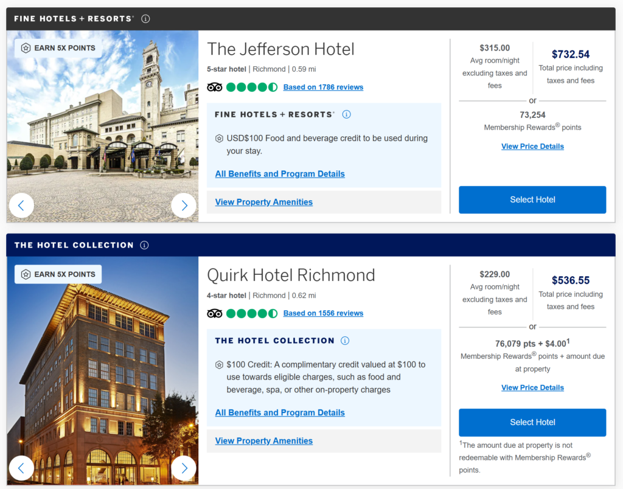Click info icon beside Fine Hotels + Resorts header
Screen dimensions: 623x489
pos(145,19)
